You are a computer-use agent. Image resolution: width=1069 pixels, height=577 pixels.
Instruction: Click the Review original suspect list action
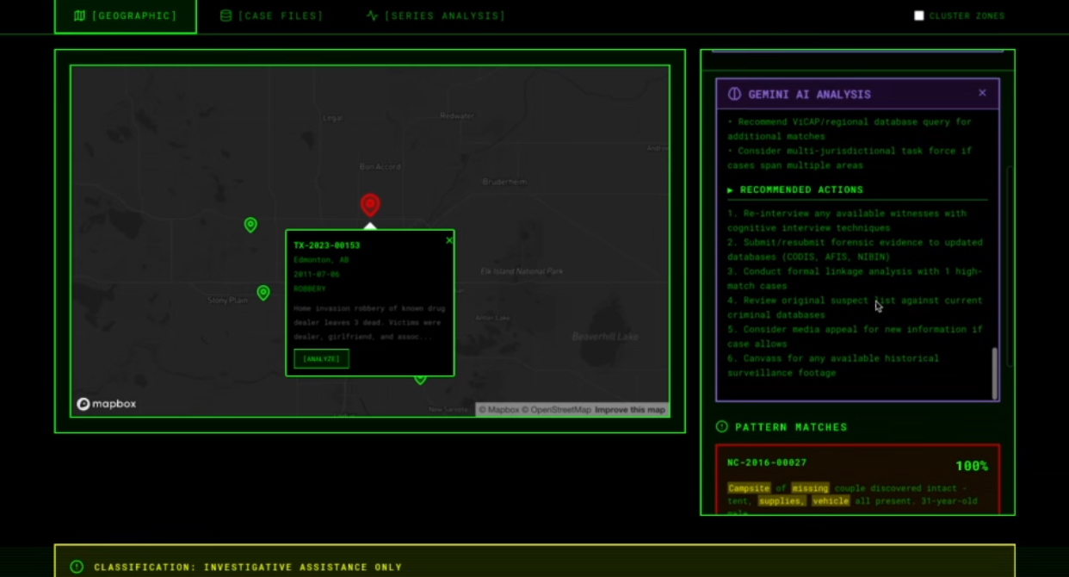point(855,307)
